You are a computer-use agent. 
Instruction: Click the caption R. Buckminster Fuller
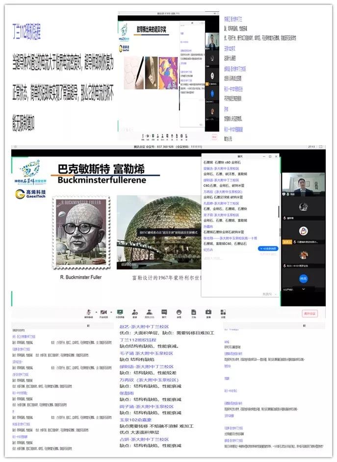[x=81, y=277]
